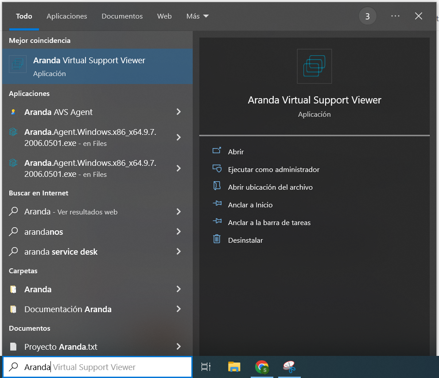Open Proyecto Aranda.txt document
439x378 pixels.
pos(97,347)
